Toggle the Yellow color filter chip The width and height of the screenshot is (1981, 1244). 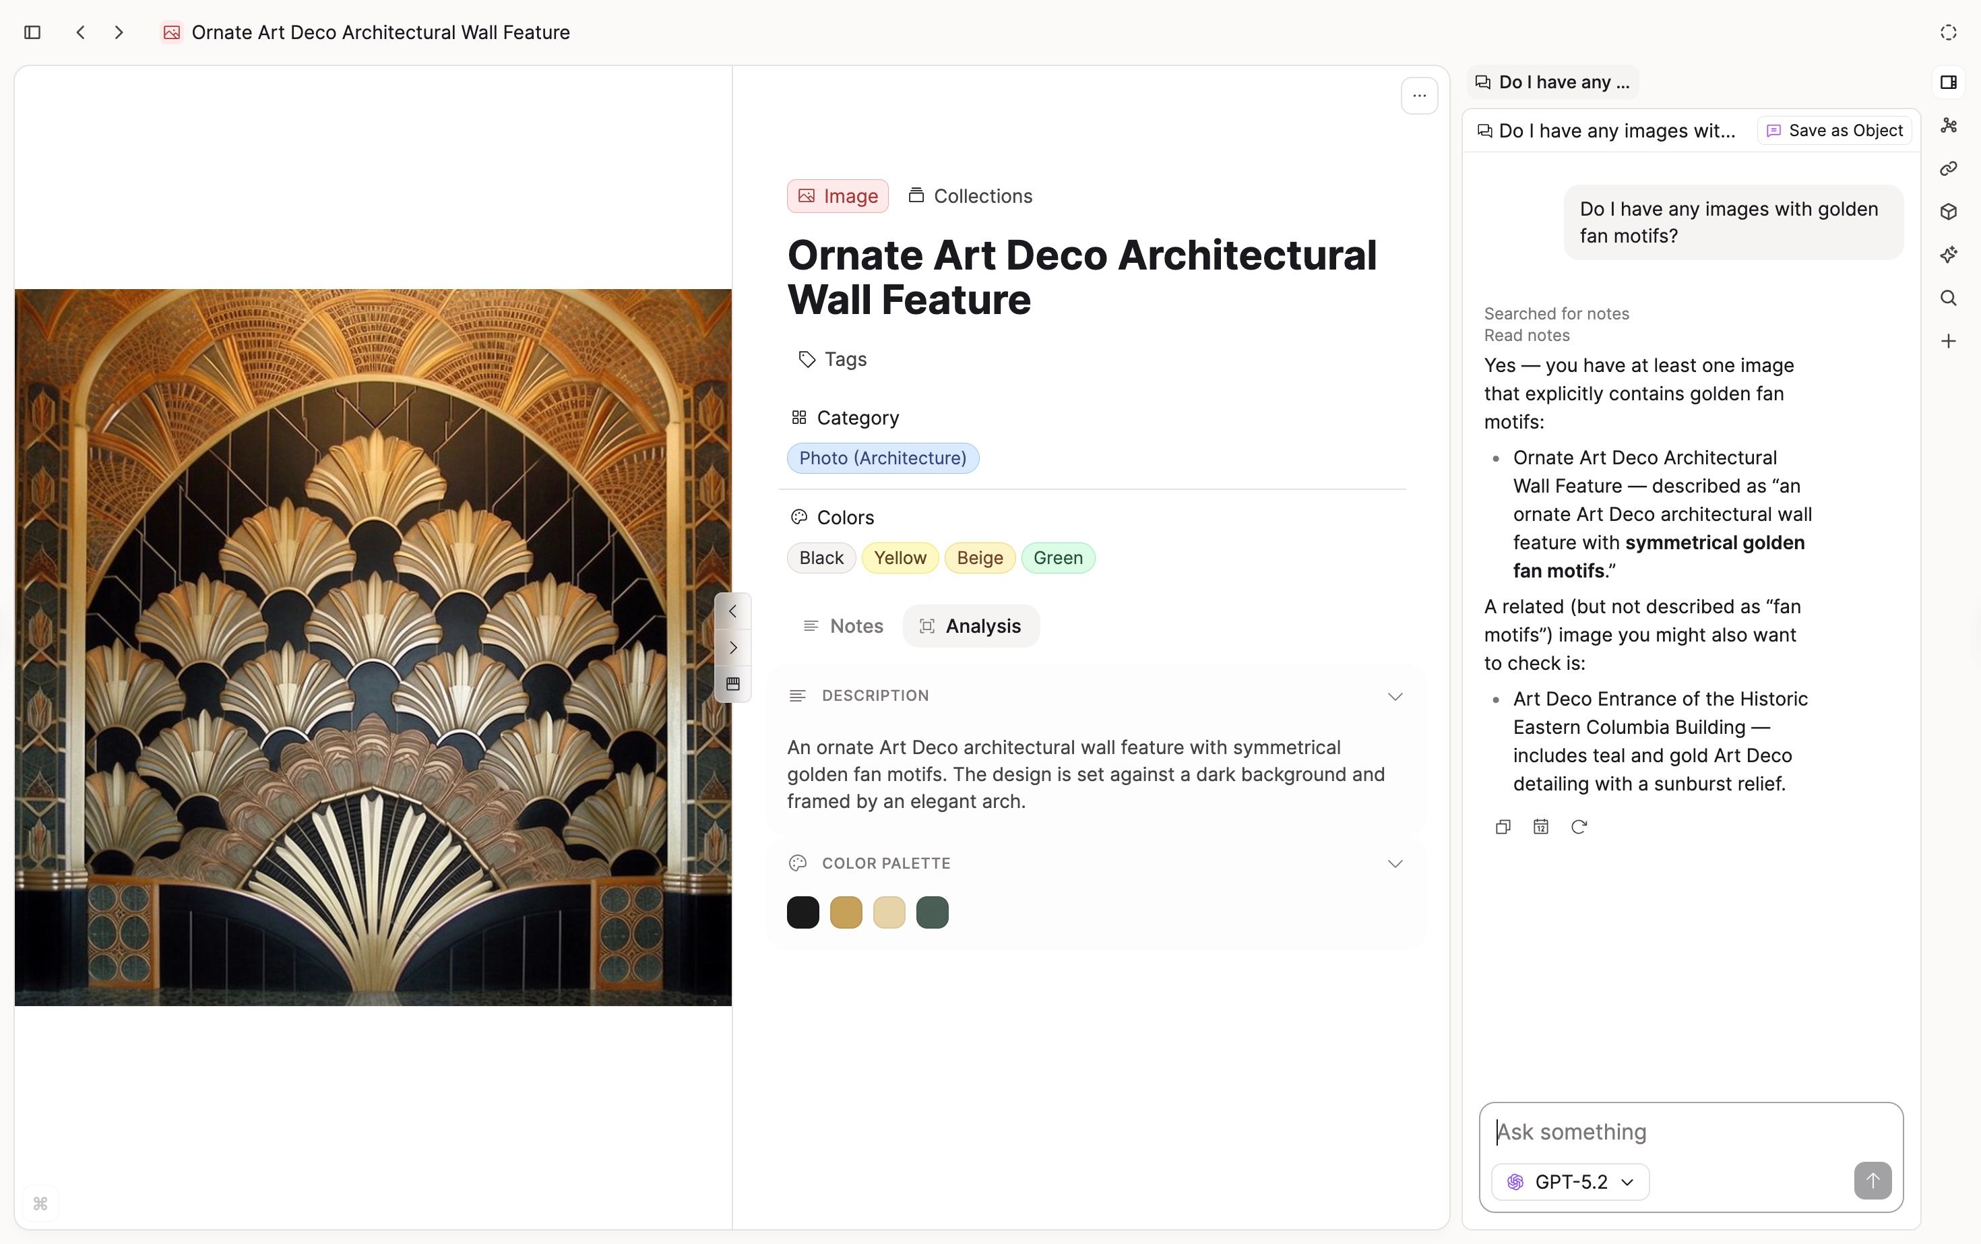tap(899, 557)
